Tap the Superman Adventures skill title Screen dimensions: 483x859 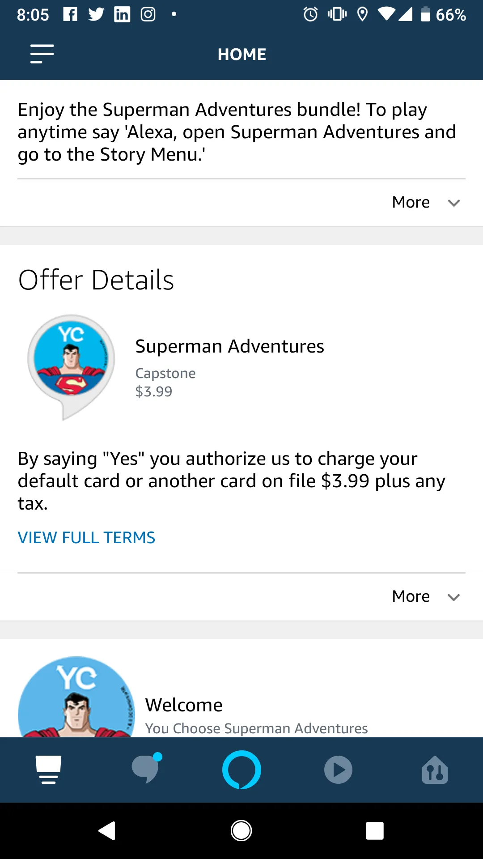coord(229,346)
